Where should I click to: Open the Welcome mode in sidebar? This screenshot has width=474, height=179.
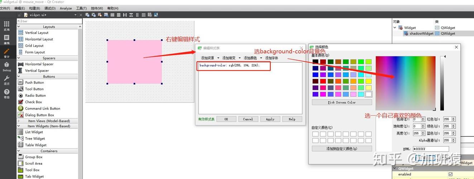(6, 26)
